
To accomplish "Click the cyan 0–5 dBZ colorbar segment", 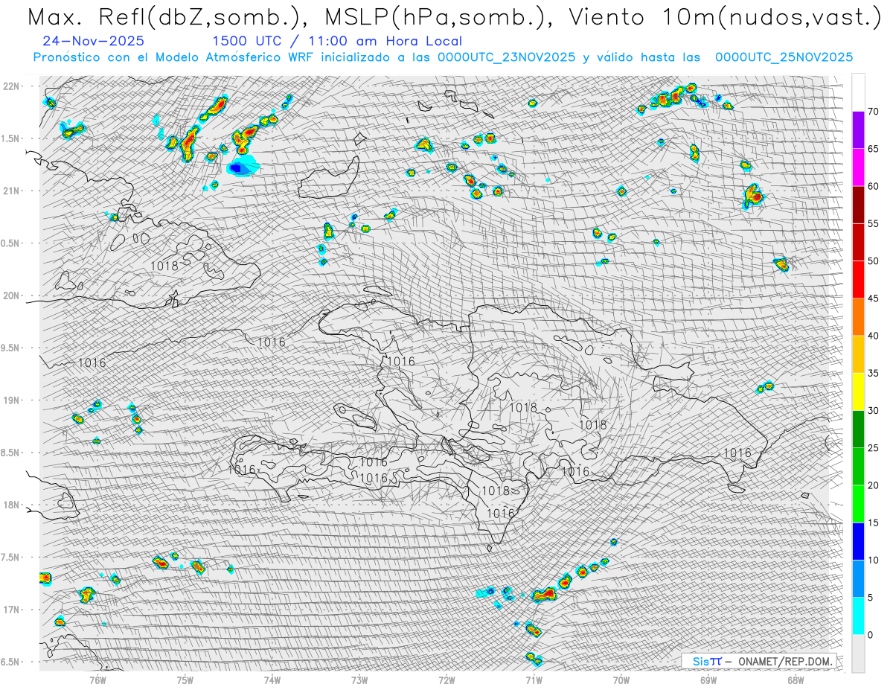I will pos(858,616).
